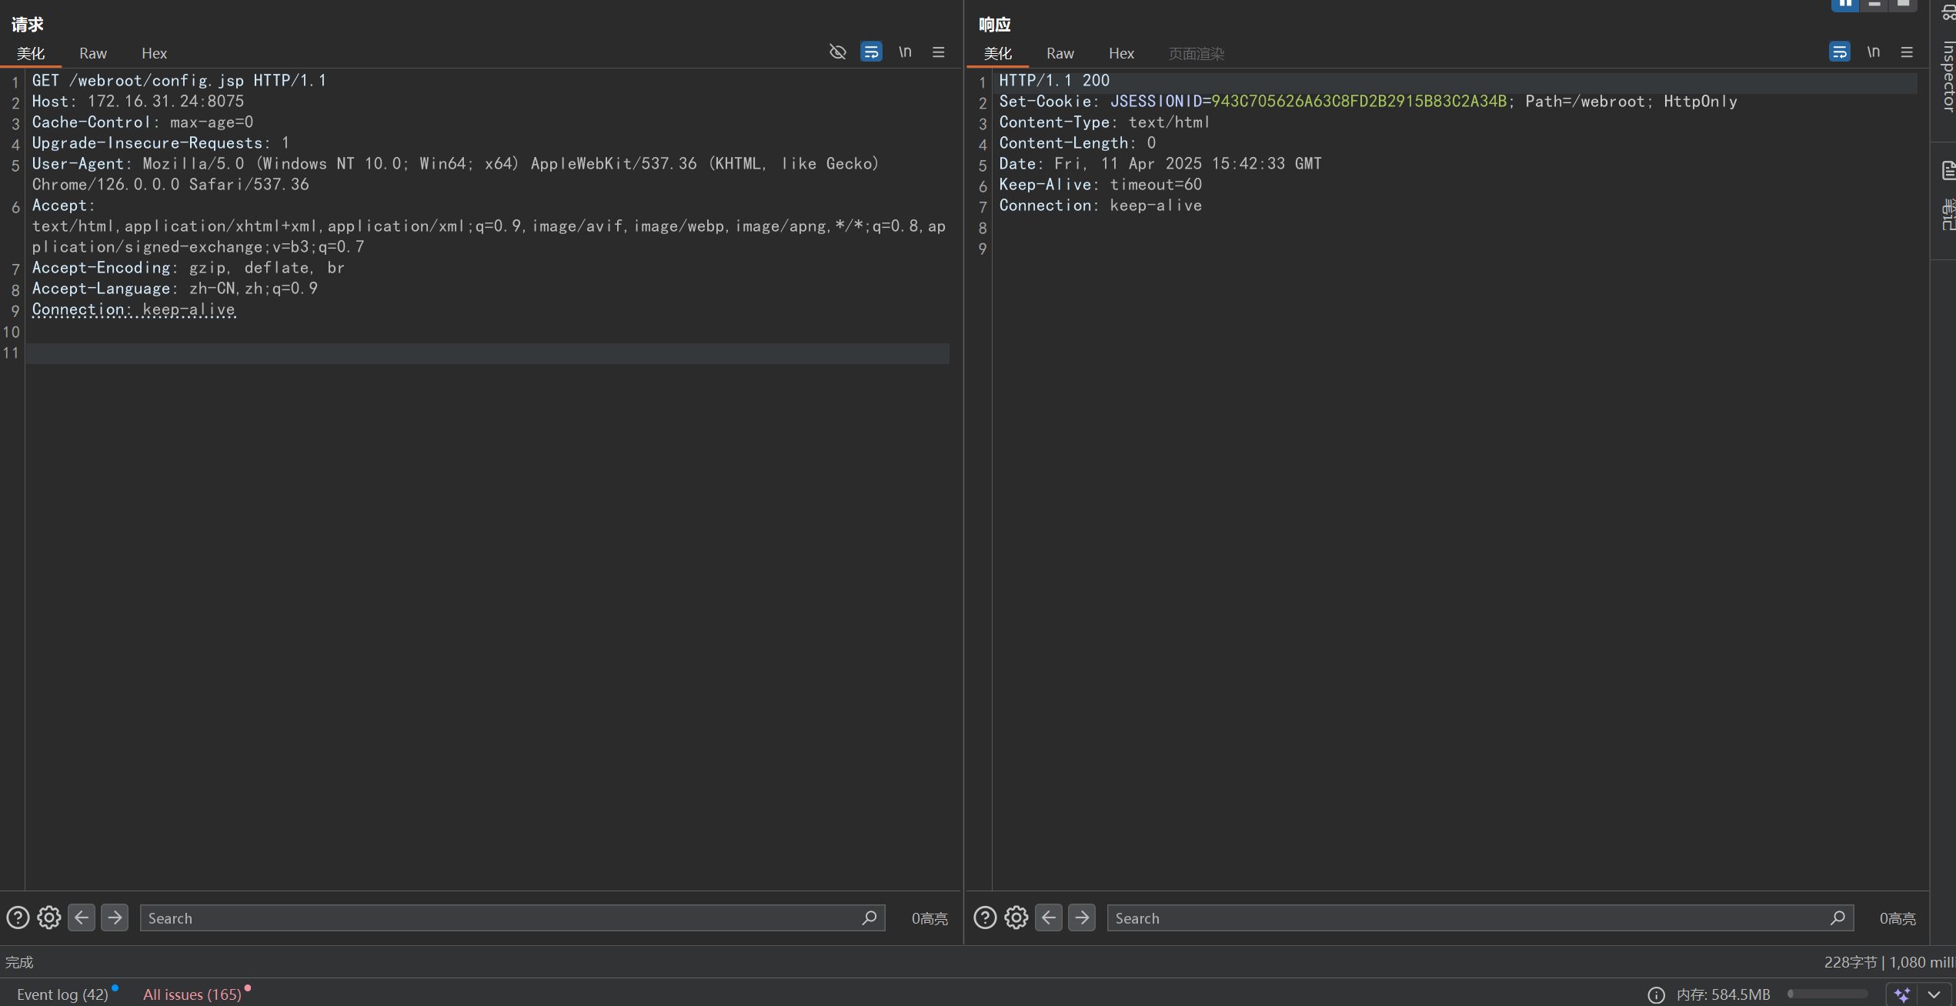Open request search settings gear
The height and width of the screenshot is (1006, 1956).
(49, 917)
